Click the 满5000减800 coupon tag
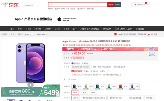Viewport: 164px width, 101px height. click(x=78, y=58)
